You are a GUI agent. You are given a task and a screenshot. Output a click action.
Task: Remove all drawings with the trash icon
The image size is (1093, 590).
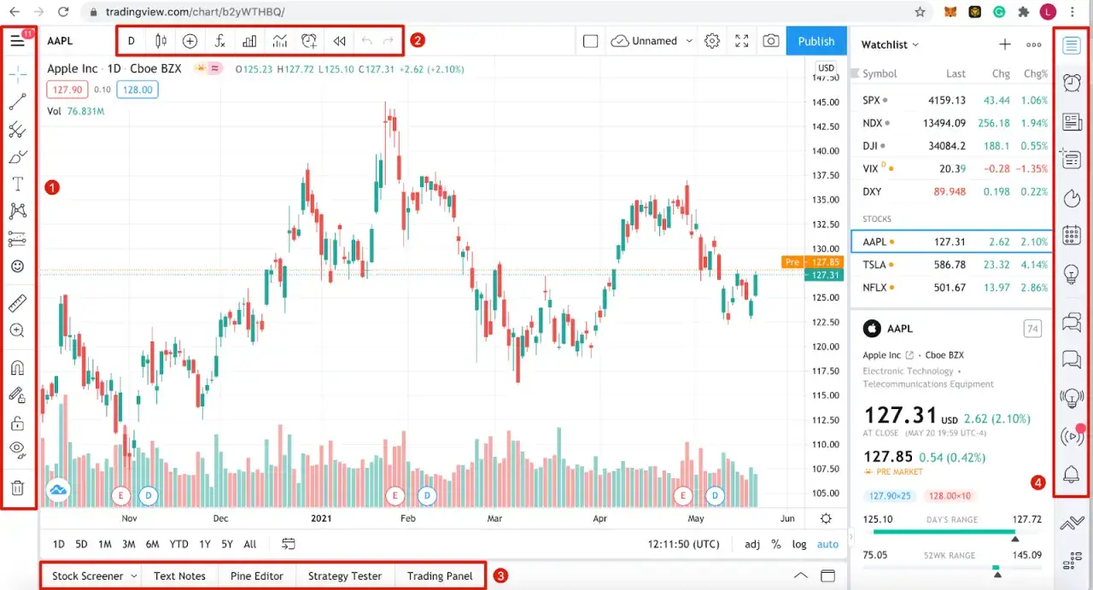coord(17,488)
